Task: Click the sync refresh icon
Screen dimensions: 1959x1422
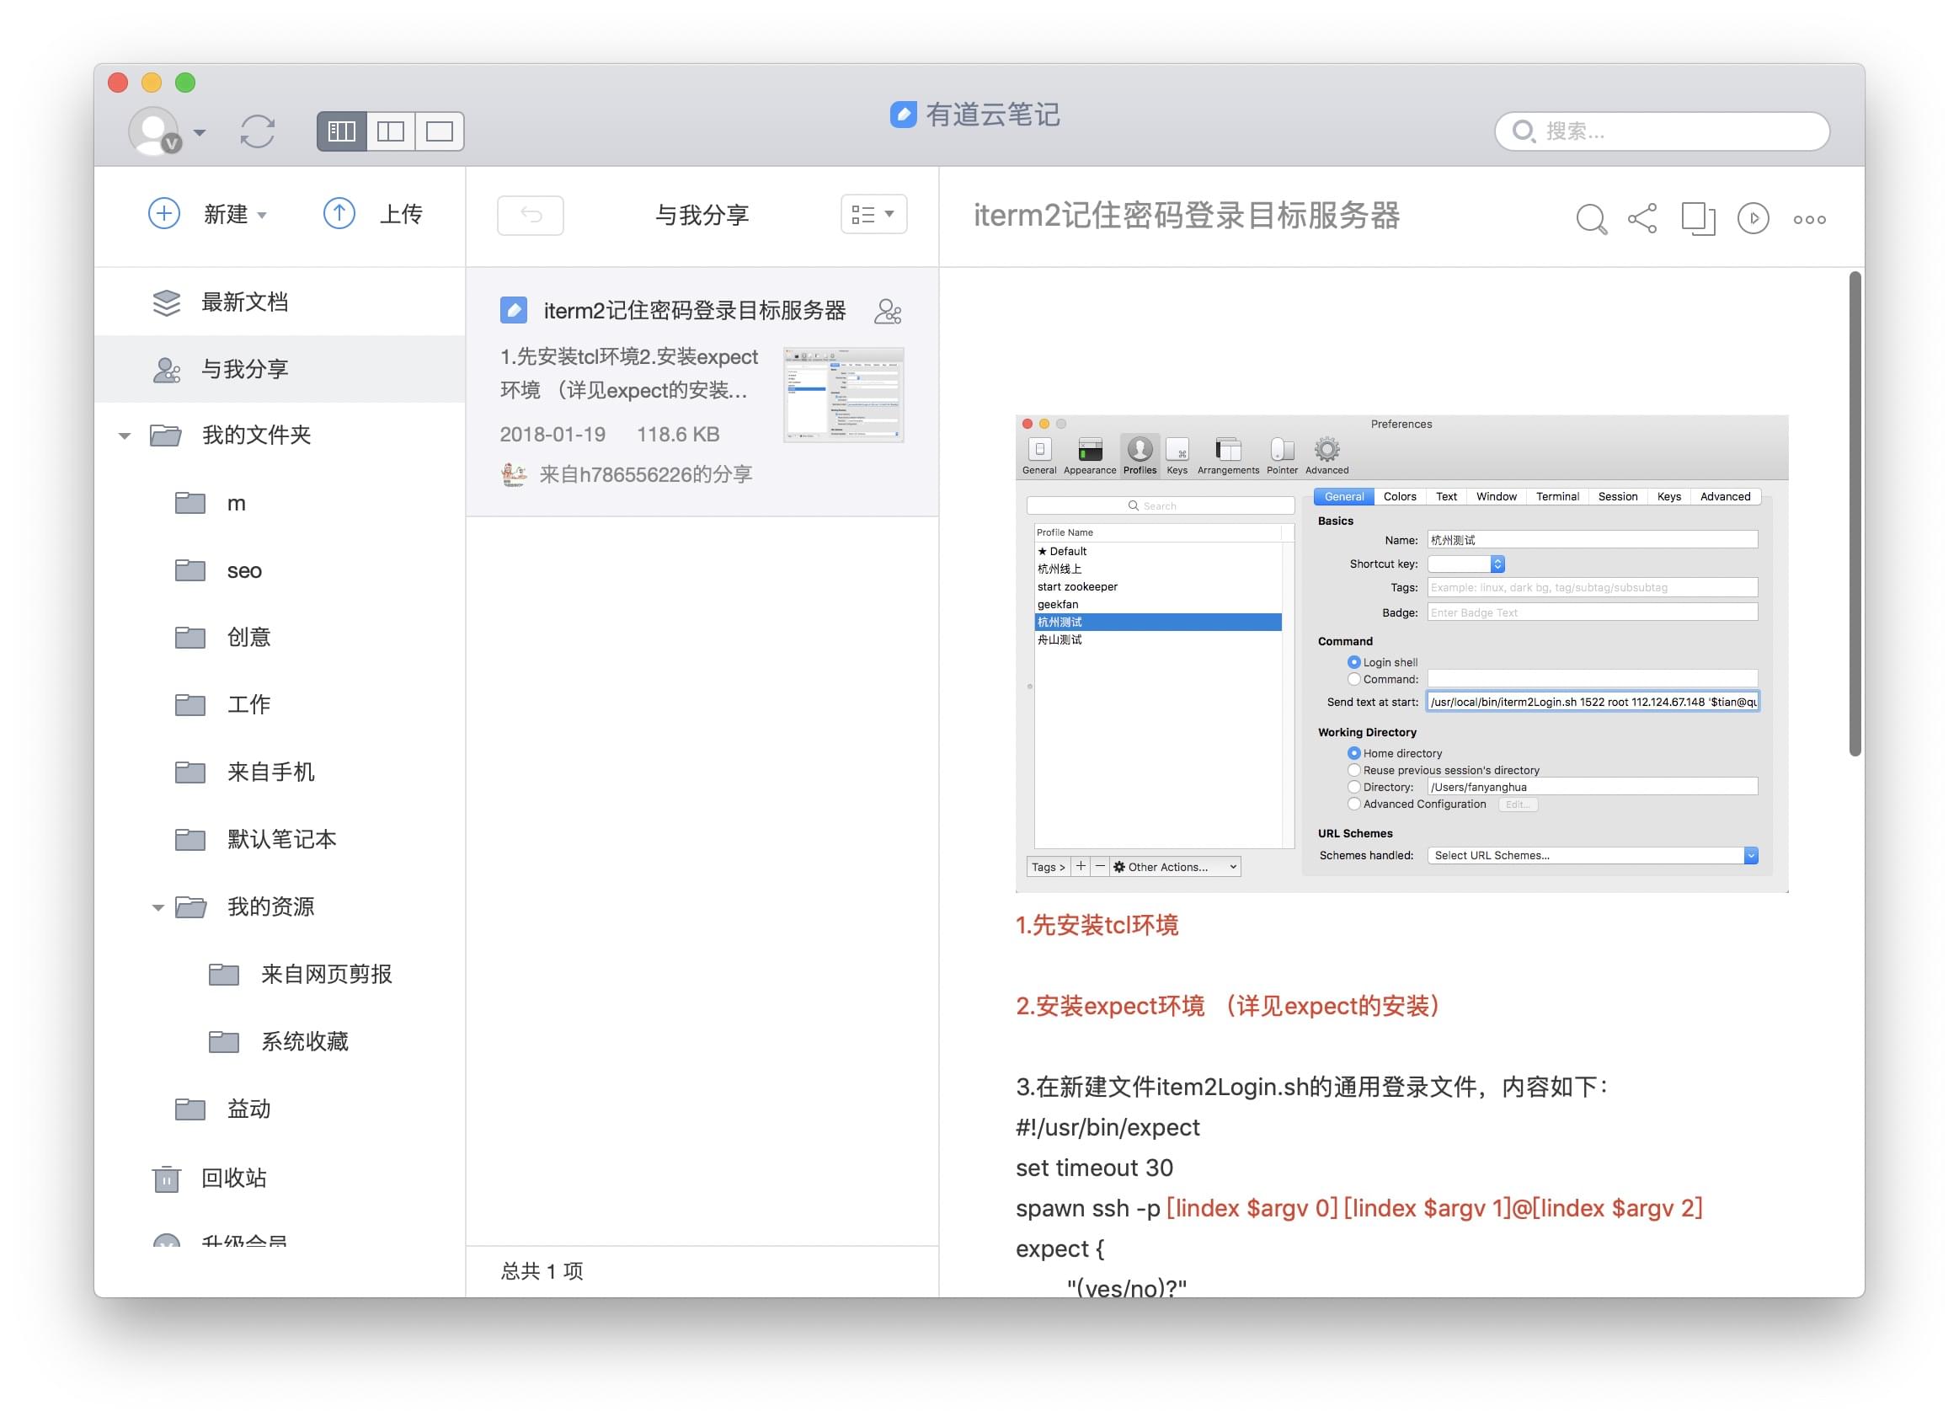Action: (x=258, y=131)
